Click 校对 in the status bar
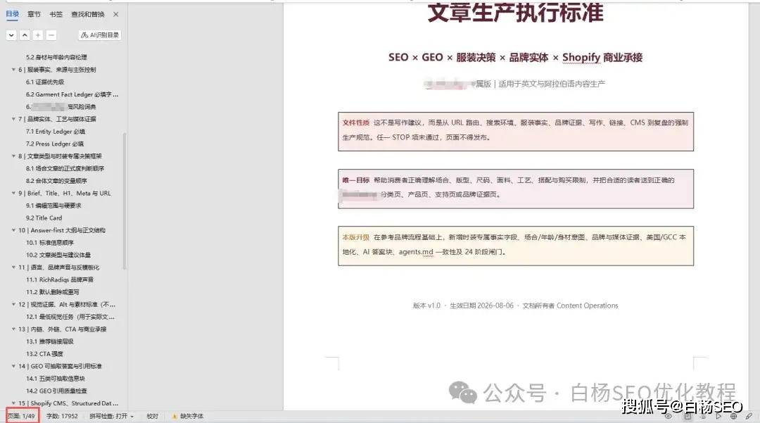The image size is (760, 423). click(152, 416)
